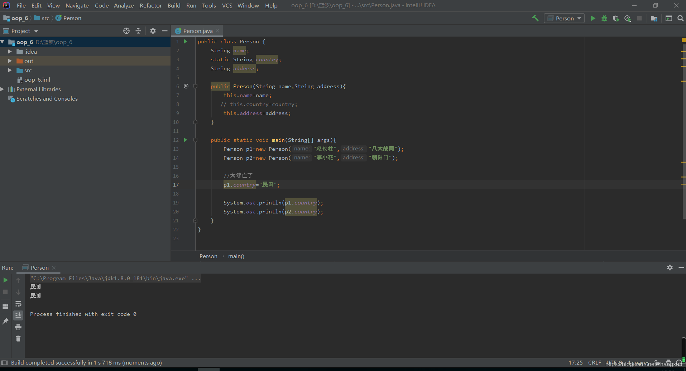Image resolution: width=686 pixels, height=371 pixels.
Task: Click CRLF line separator in status bar
Action: (594, 362)
